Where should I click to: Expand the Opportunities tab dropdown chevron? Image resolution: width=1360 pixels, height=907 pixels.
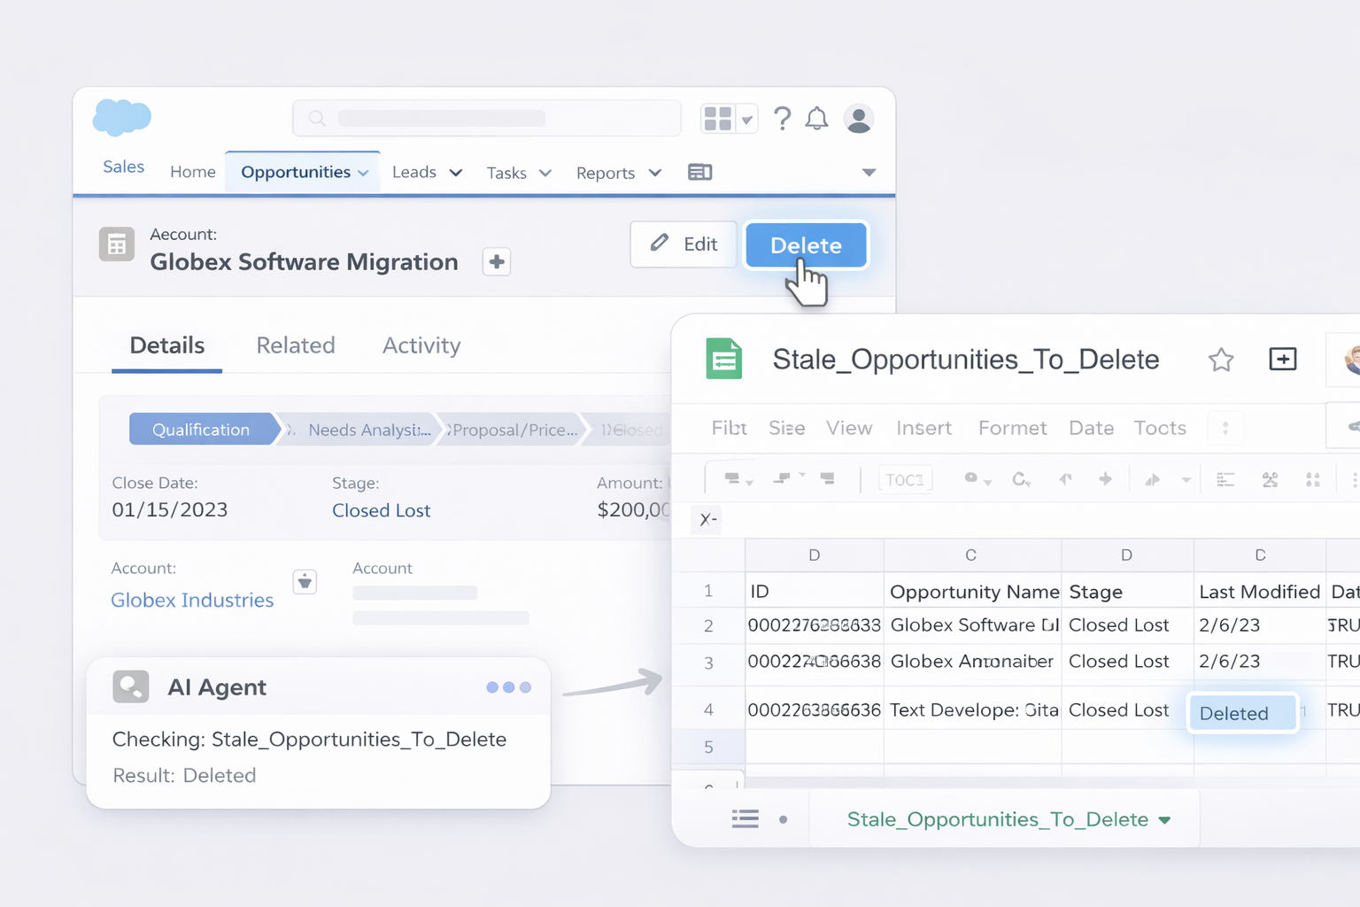pos(363,173)
